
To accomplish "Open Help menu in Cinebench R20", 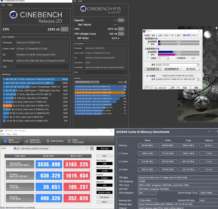I will pyautogui.click(x=10, y=5).
